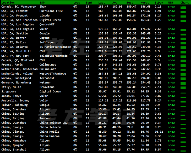Click the Norway Sandefjord latency chart bar
This screenshot has width=191, height=153.
coord(183,79)
